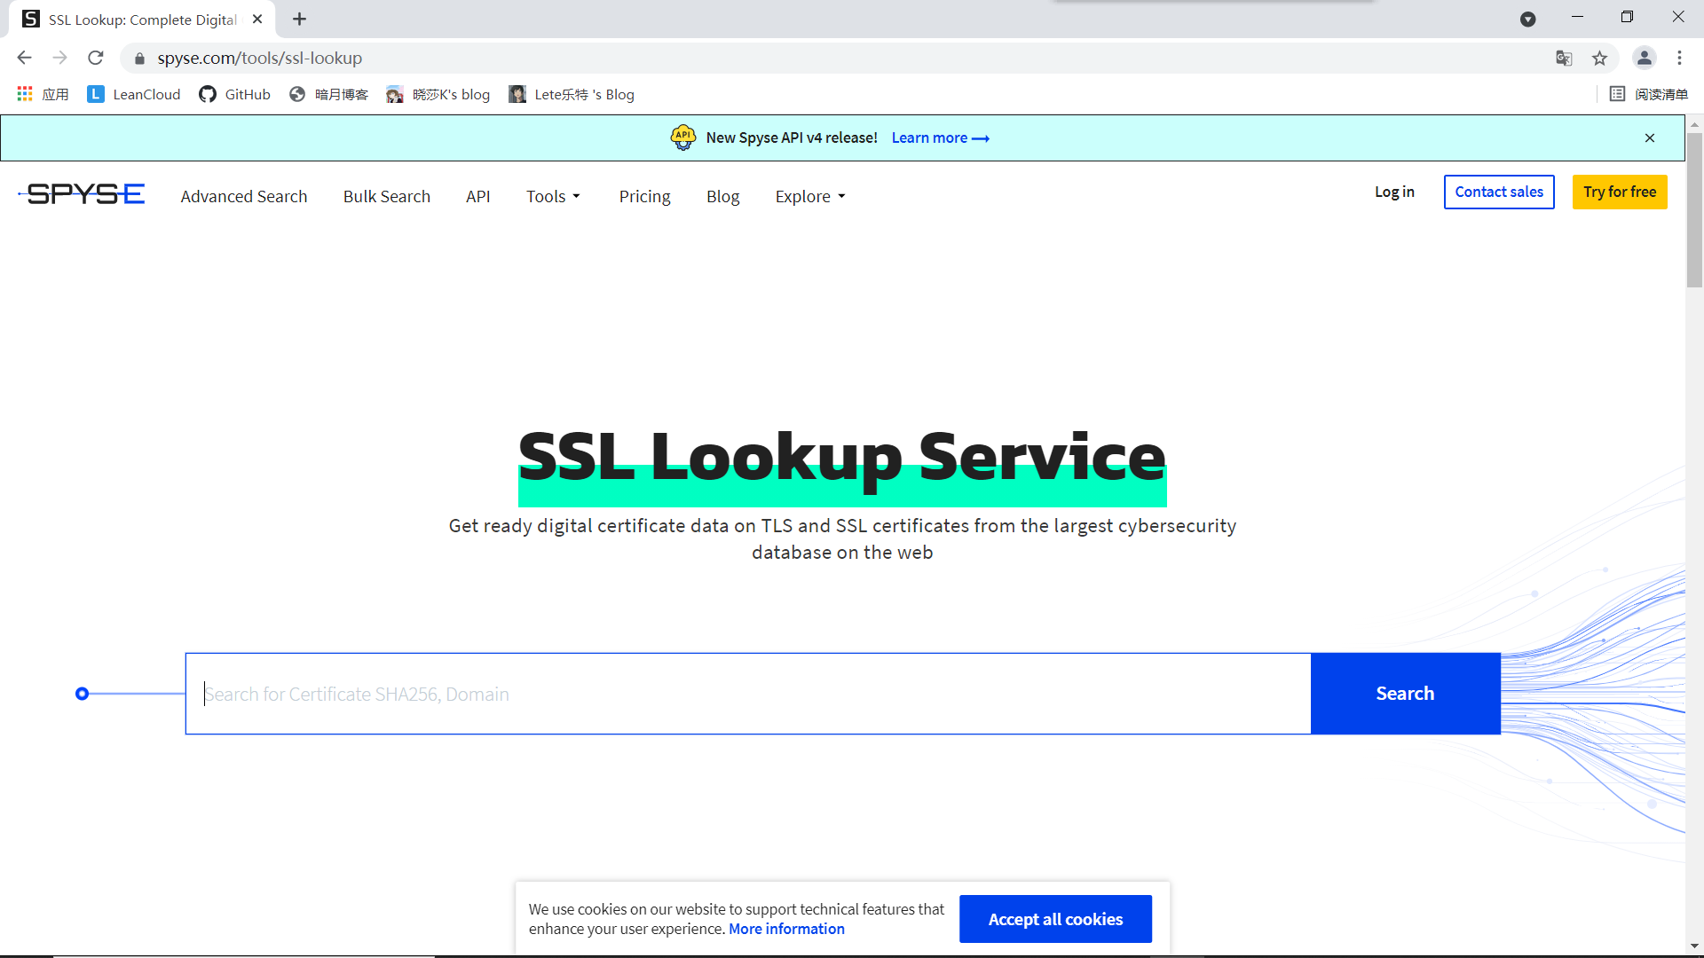Click the Contact sales button
The width and height of the screenshot is (1704, 958).
(x=1499, y=192)
